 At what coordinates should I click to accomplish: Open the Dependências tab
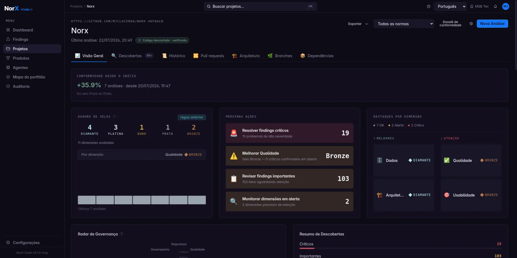click(317, 56)
